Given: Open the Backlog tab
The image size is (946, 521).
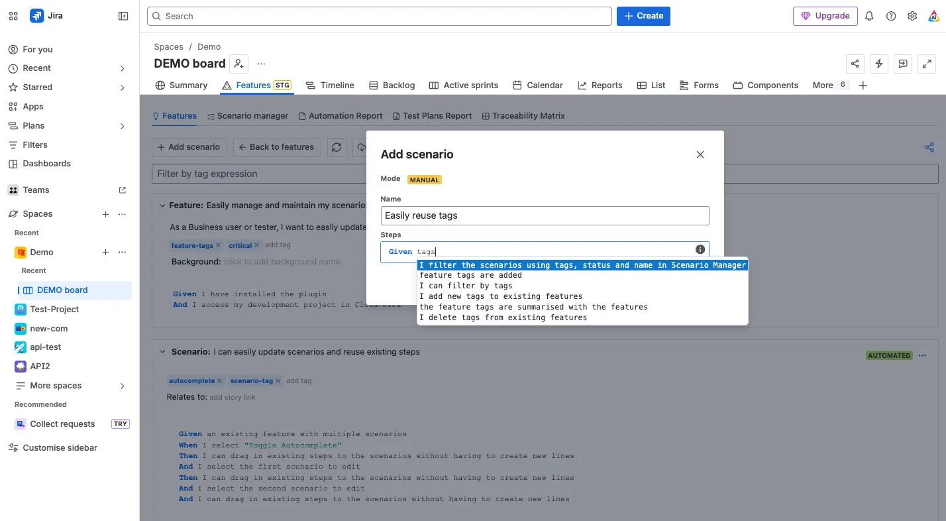Looking at the screenshot, I should click(x=392, y=85).
